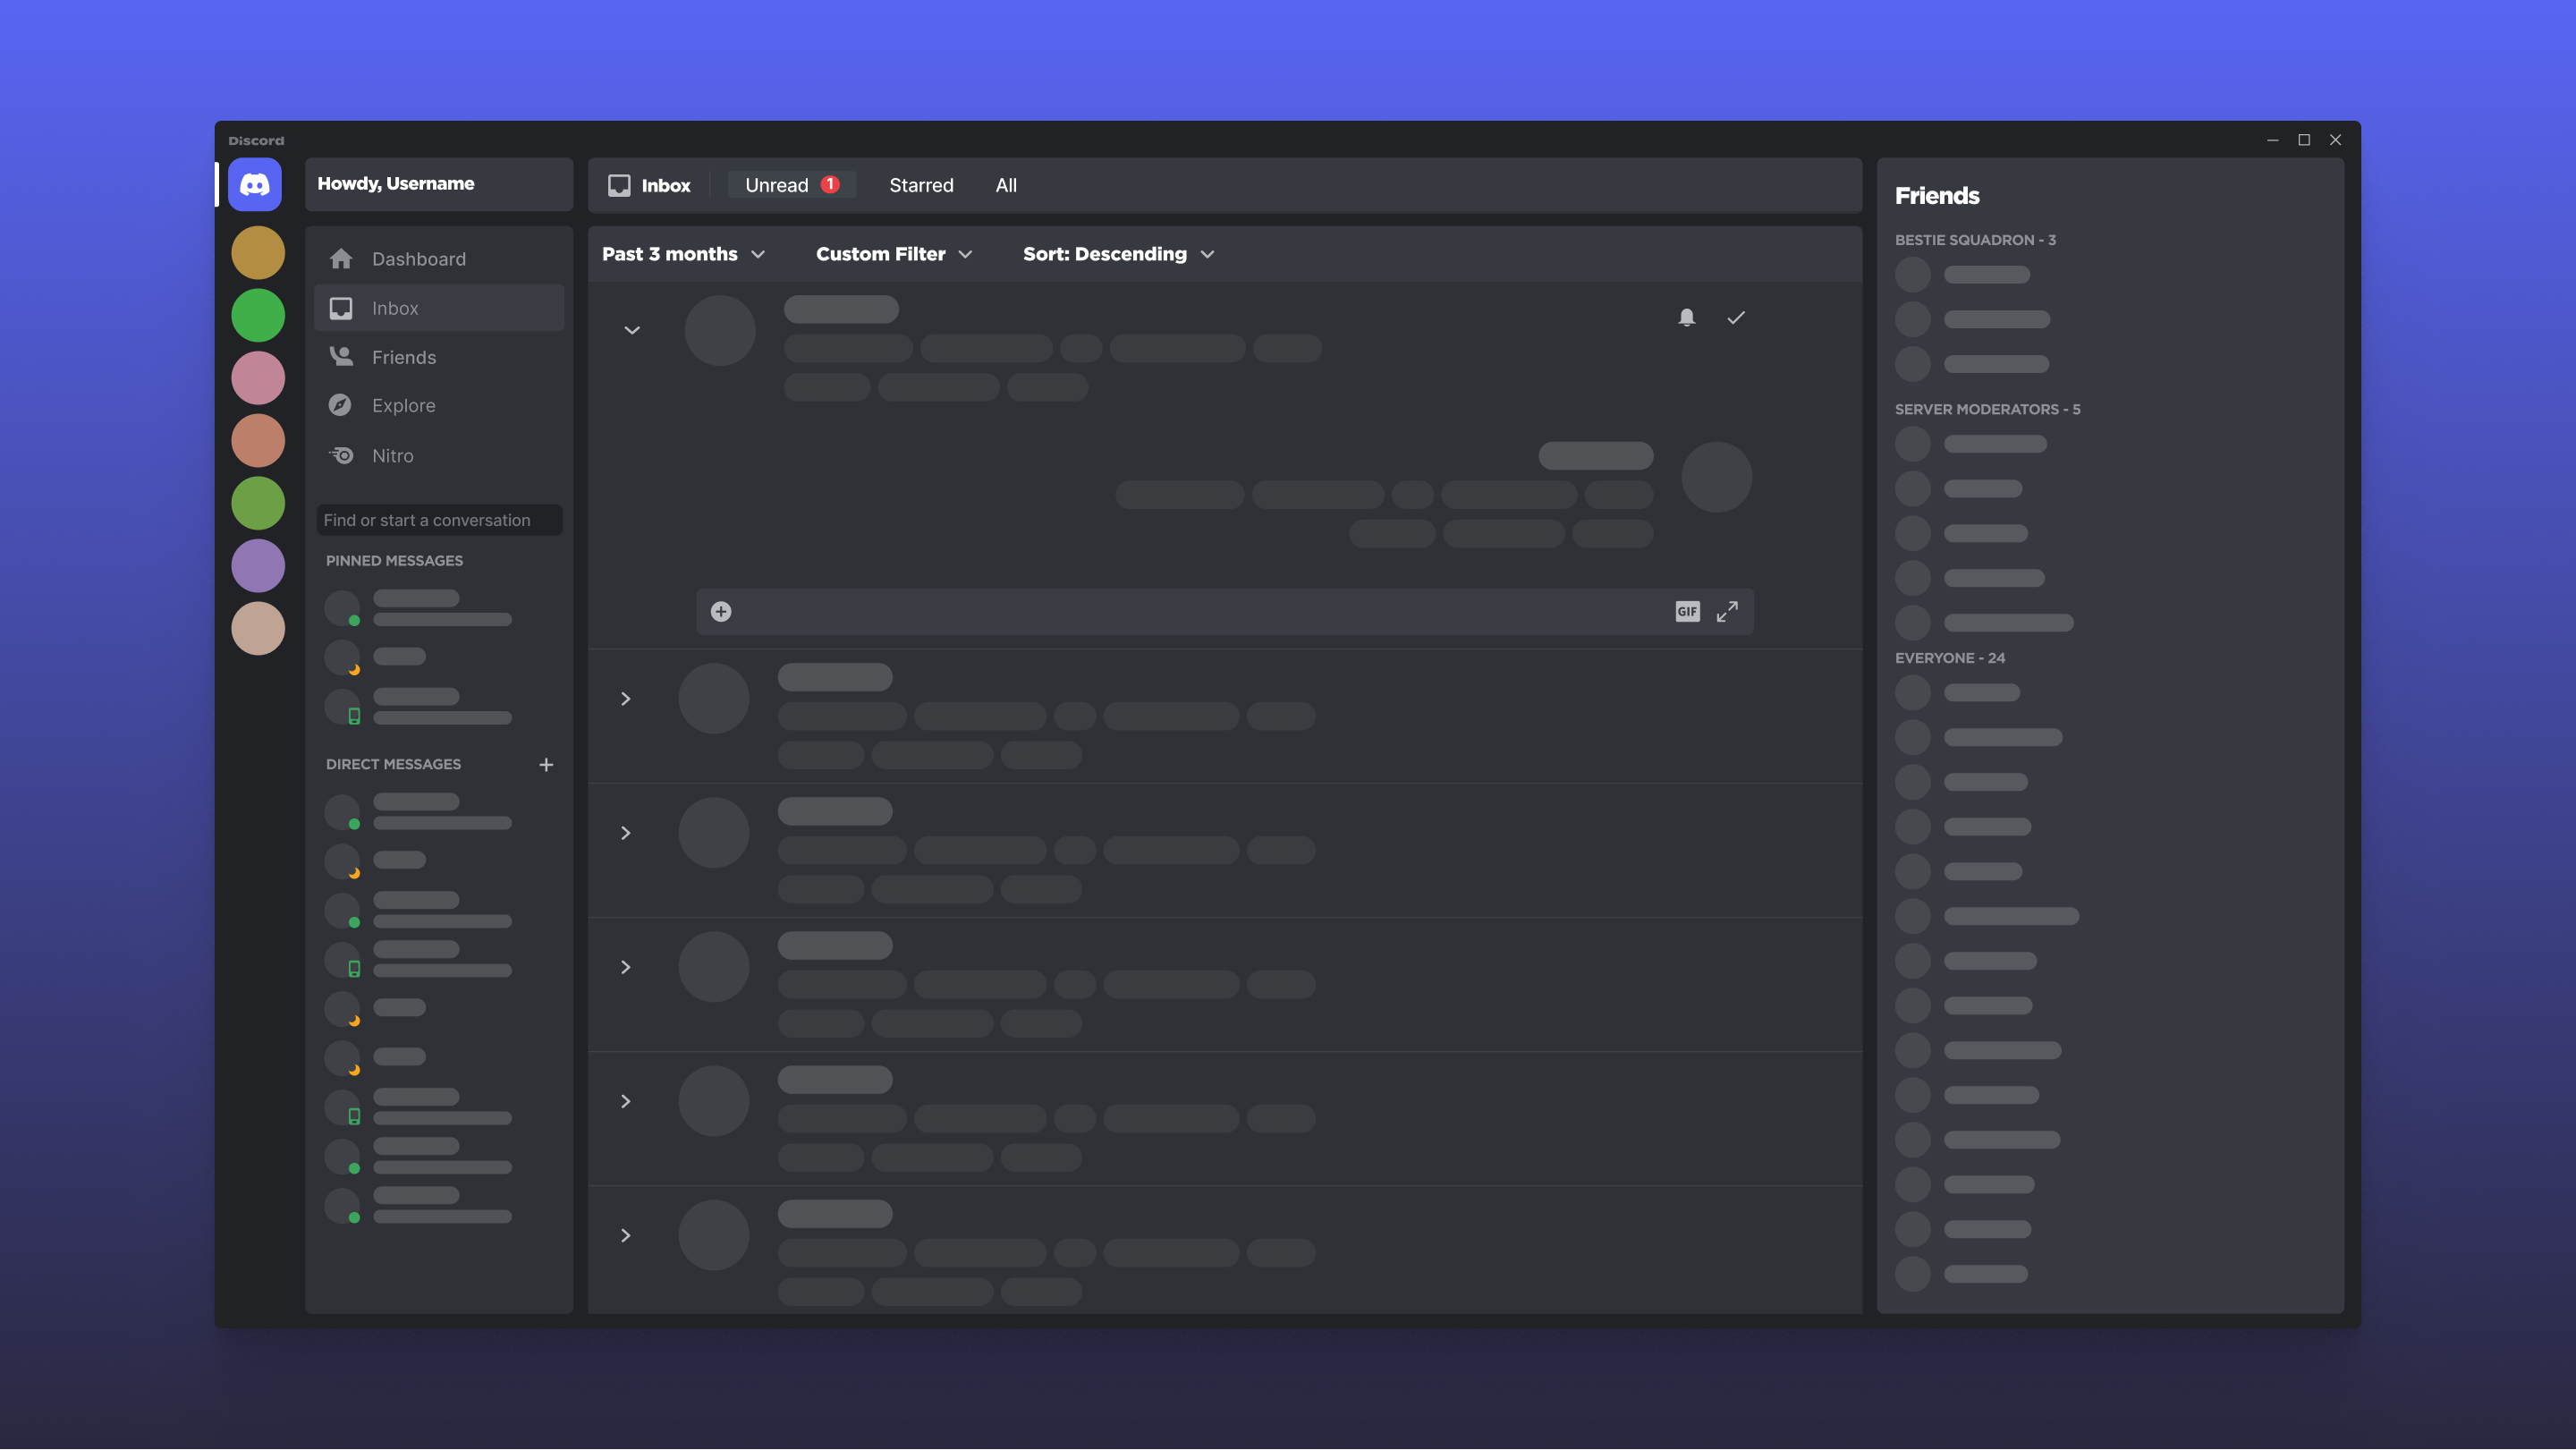Viewport: 2576px width, 1450px height.
Task: Select the purple server circle
Action: coord(258,566)
